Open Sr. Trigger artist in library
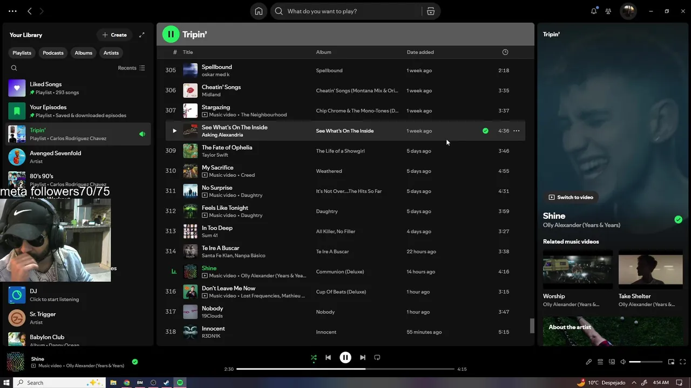Viewport: 691px width, 388px height. (x=78, y=318)
